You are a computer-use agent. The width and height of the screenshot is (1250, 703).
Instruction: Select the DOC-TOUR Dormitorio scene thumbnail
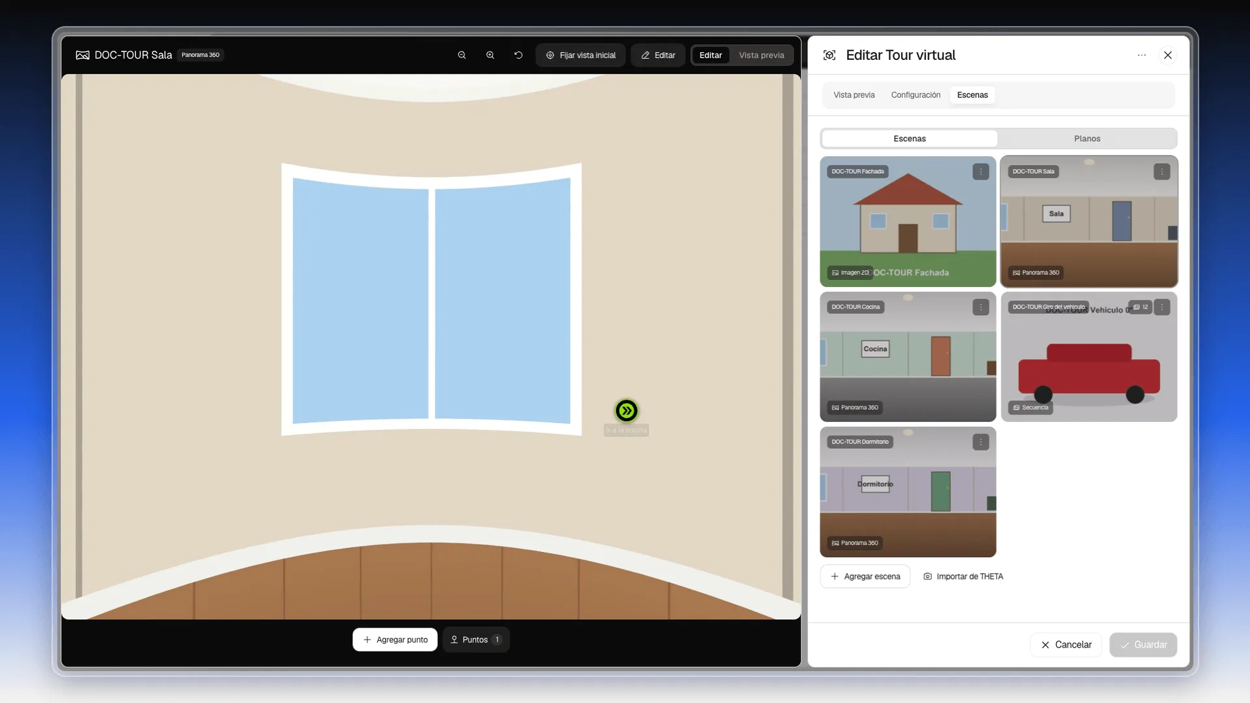click(908, 492)
